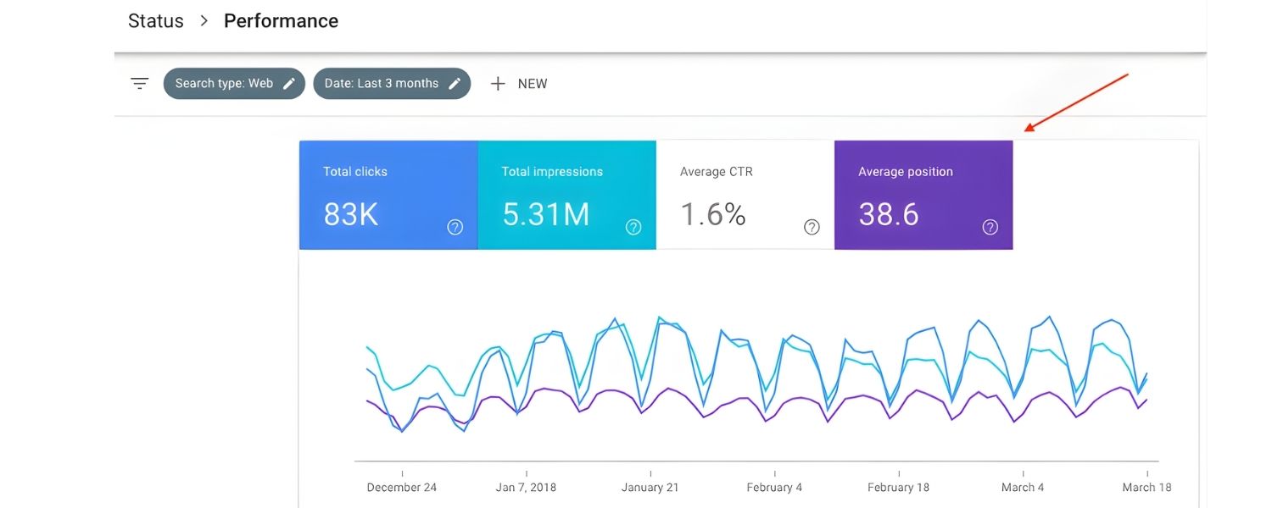
Task: View the Average CTR help icon
Action: (811, 227)
